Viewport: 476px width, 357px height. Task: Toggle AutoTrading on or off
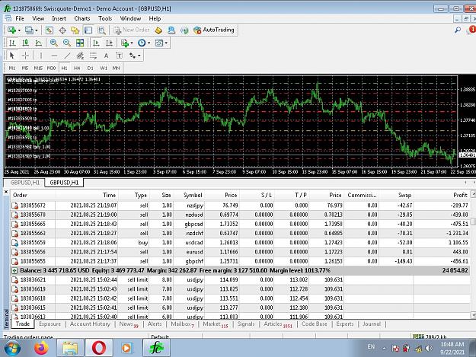[x=214, y=30]
